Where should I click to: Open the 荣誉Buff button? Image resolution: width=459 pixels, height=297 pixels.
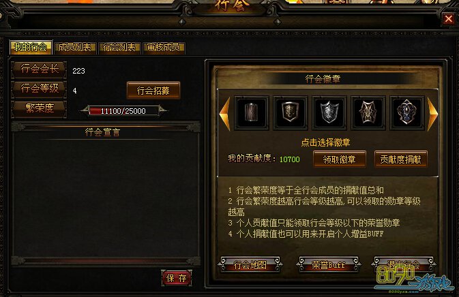tap(329, 265)
